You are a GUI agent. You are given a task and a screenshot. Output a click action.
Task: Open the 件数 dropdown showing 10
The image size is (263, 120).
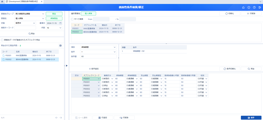coord(54,28)
